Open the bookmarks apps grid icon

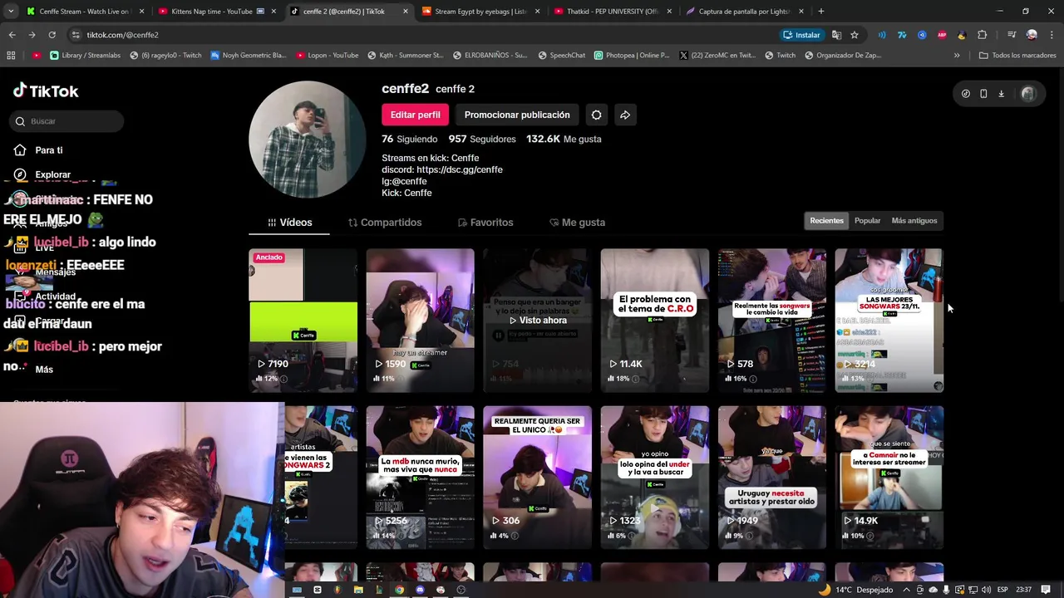[11, 56]
